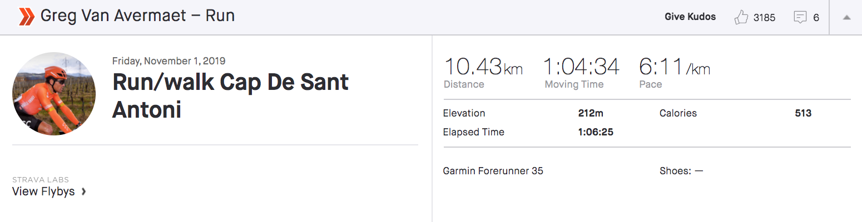This screenshot has width=862, height=222.
Task: Click the thumbs-up kudos icon
Action: (x=741, y=17)
